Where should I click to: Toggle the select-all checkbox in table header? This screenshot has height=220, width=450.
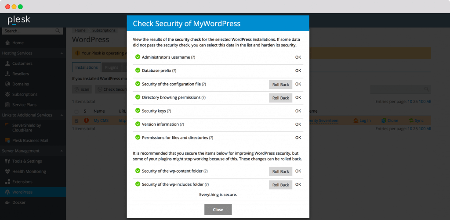tap(77, 111)
